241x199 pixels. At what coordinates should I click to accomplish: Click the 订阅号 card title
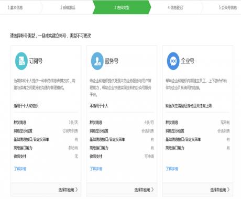point(36,61)
